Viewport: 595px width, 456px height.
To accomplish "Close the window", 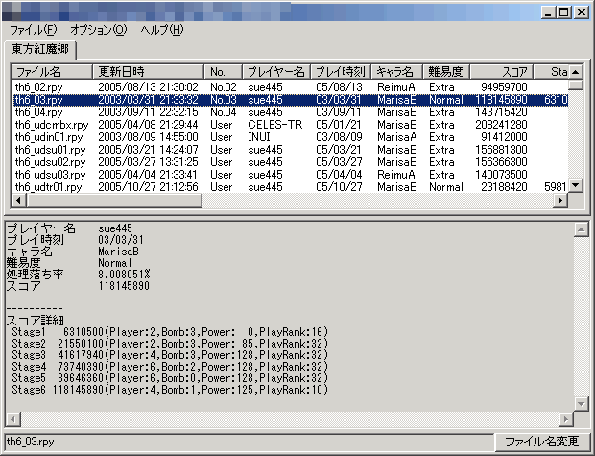I will click(582, 12).
